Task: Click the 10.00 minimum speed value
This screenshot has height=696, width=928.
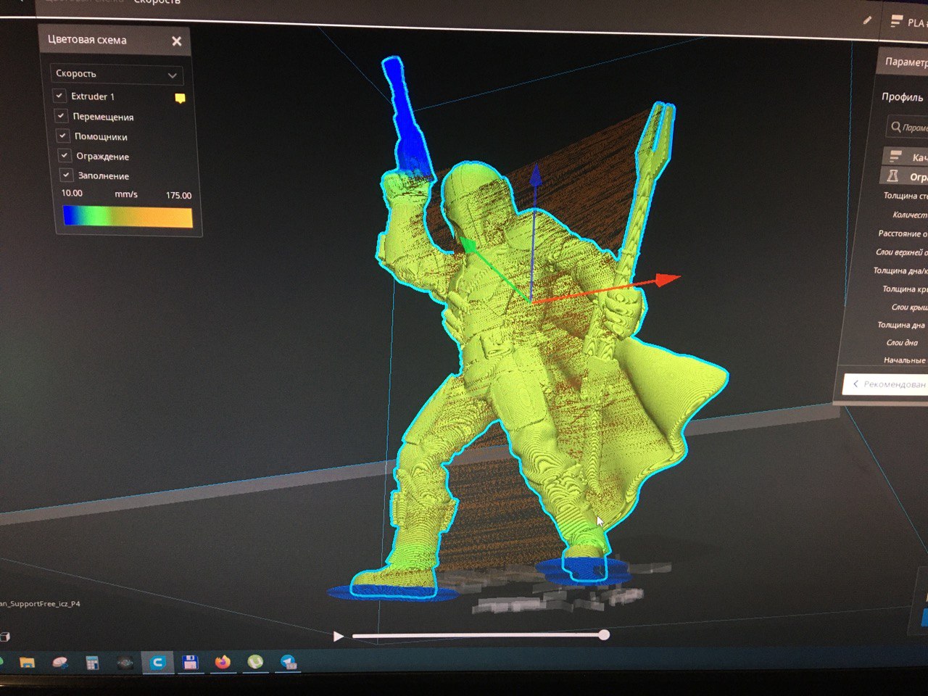Action: [72, 194]
